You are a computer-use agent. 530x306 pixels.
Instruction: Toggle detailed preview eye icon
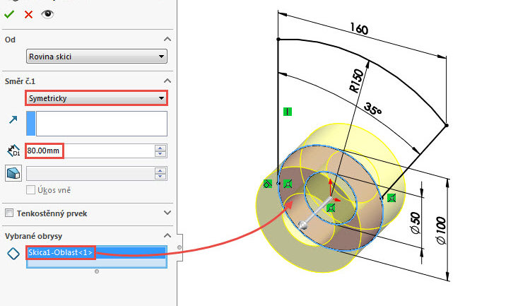click(47, 14)
